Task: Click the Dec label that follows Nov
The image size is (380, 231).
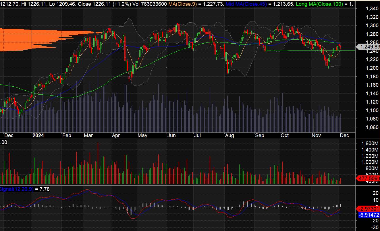Action: coord(344,135)
